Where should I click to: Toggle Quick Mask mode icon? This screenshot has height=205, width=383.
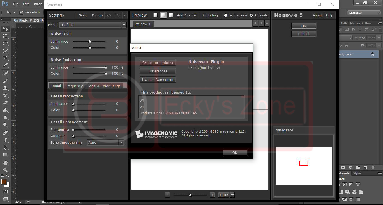[5, 192]
